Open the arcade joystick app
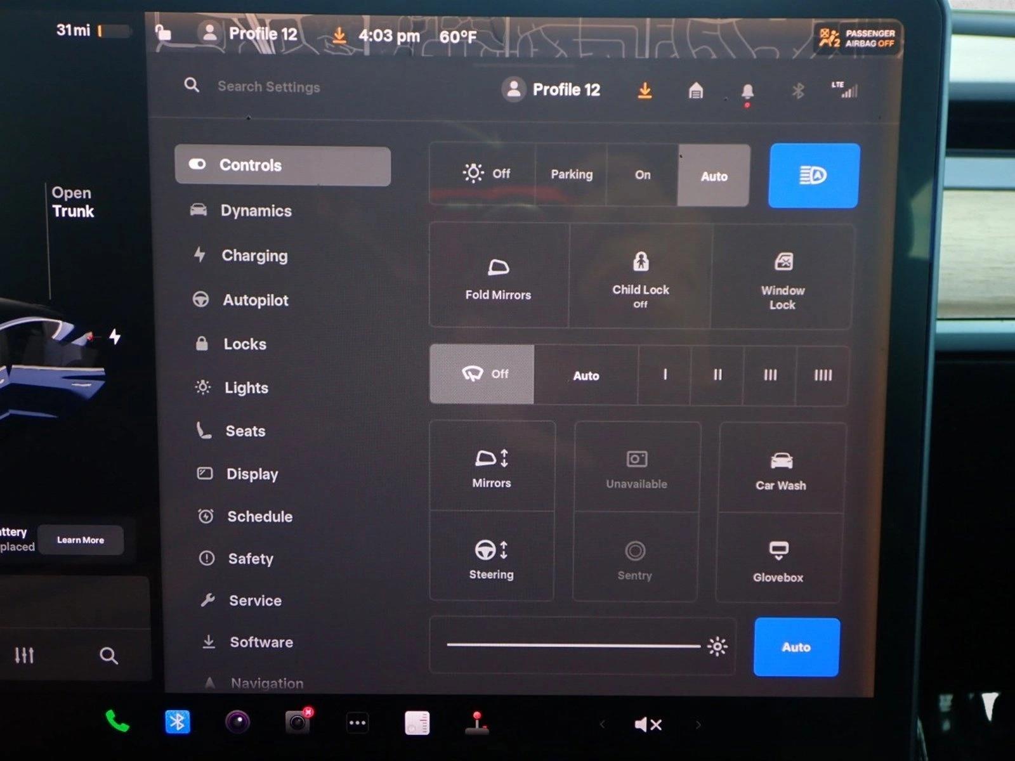The width and height of the screenshot is (1015, 761). 476,722
